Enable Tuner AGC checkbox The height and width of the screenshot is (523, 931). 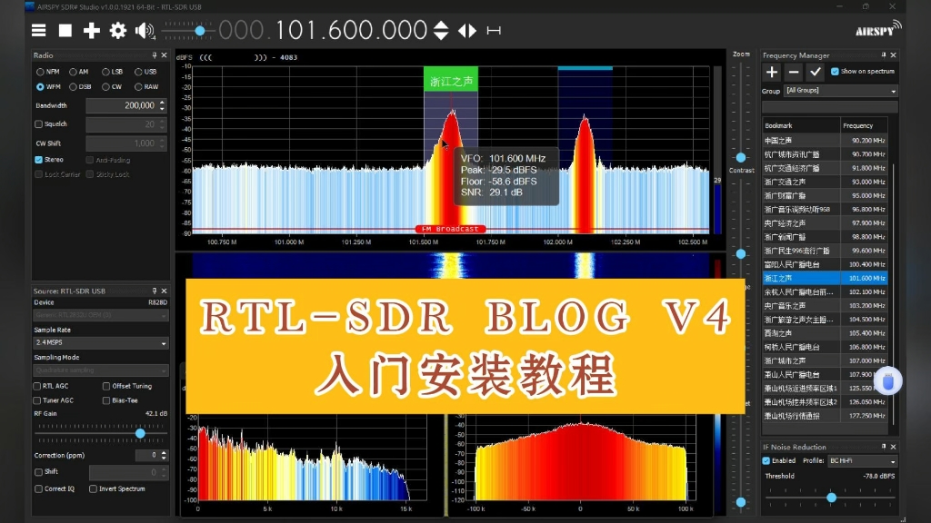36,400
